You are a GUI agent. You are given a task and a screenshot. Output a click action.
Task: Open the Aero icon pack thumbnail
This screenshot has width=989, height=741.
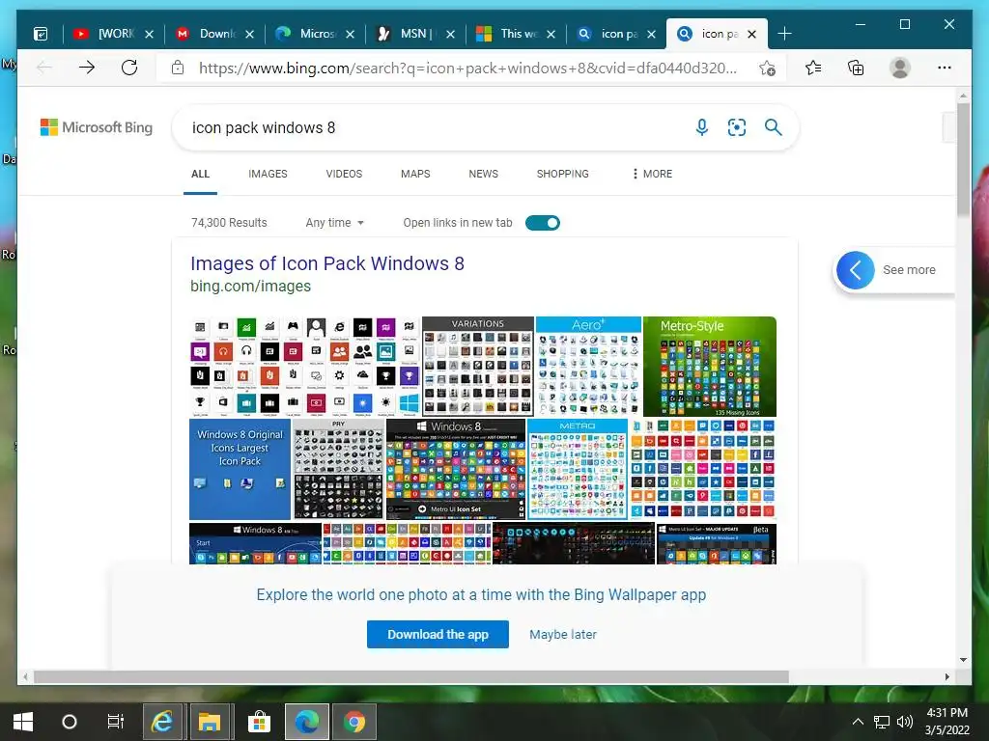click(x=588, y=367)
